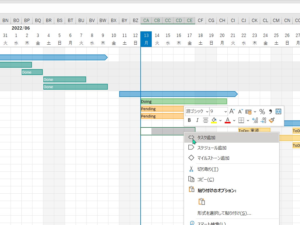Paste using the clipboard paste option icon
Screen dimensions: 300x225
pyautogui.click(x=202, y=202)
